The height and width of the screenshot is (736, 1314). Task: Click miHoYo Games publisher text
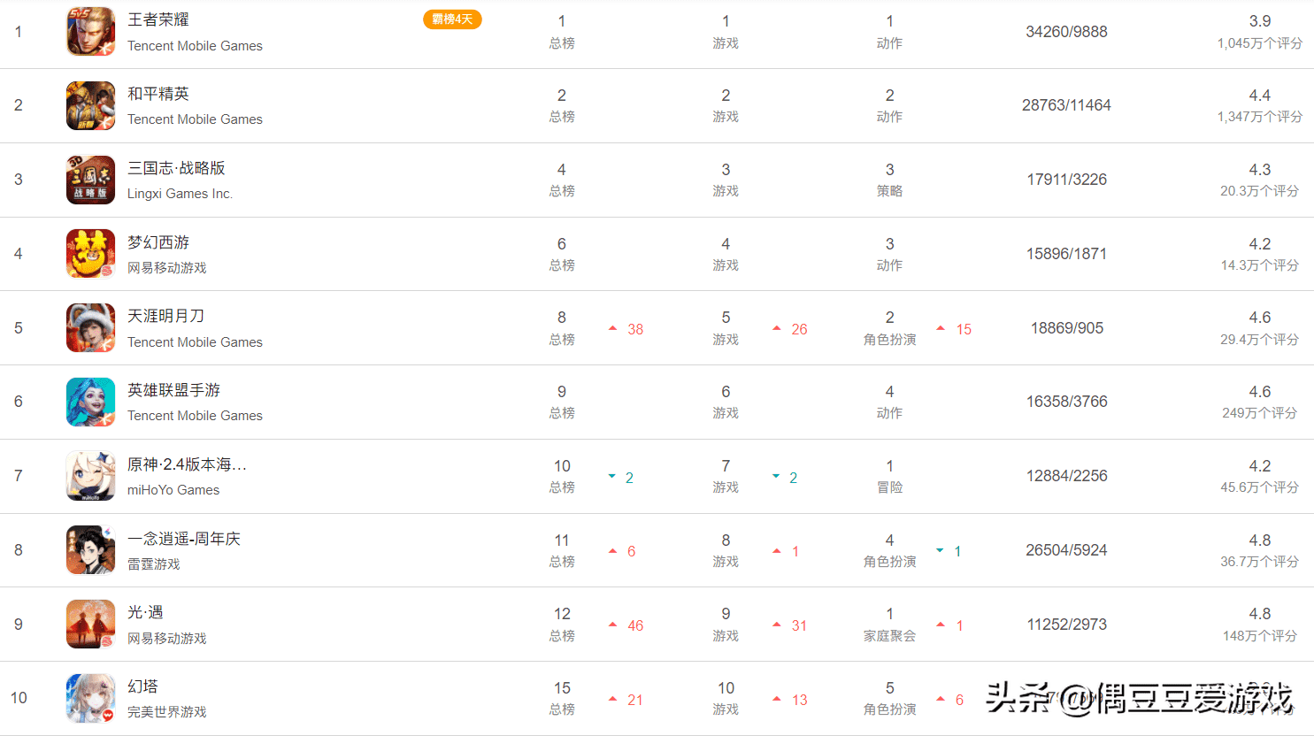(x=173, y=490)
